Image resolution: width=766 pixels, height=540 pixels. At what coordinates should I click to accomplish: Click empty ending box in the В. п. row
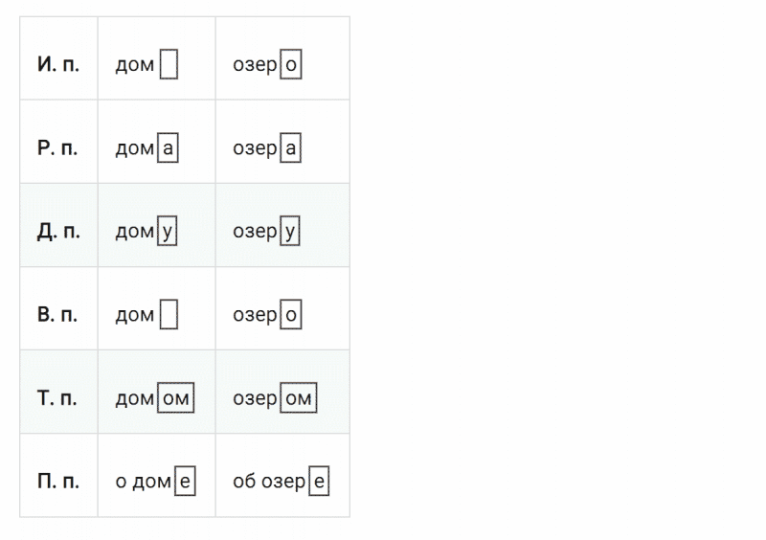pos(169,315)
